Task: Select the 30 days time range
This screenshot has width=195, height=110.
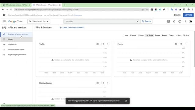Action: pos(186,35)
